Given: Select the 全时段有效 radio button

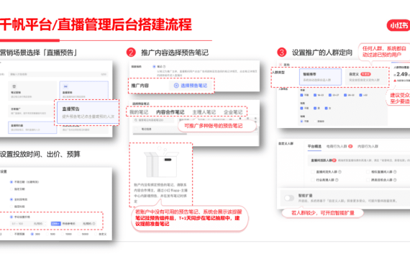Looking at the screenshot, I should [x=12, y=199].
